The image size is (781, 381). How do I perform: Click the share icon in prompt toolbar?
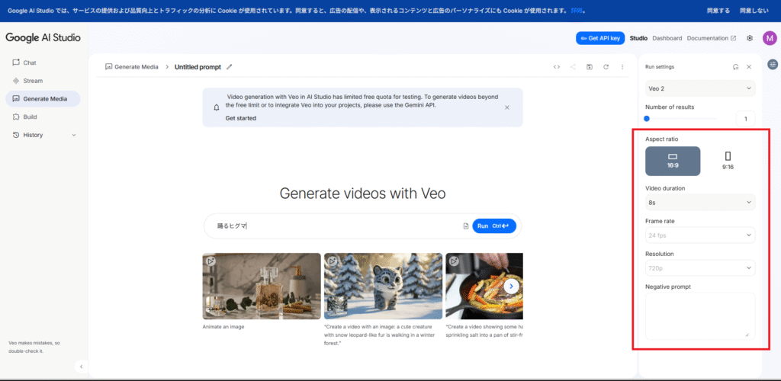574,66
